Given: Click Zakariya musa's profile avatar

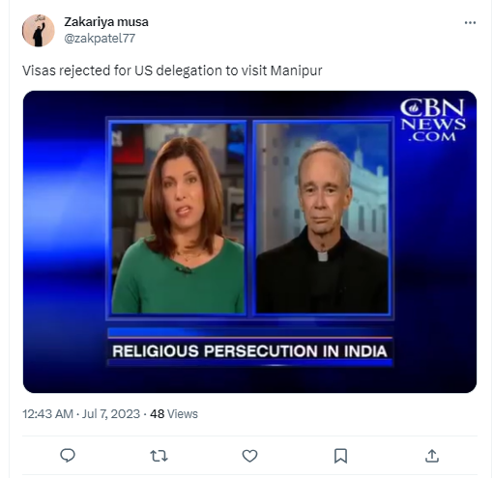Looking at the screenshot, I should [38, 31].
